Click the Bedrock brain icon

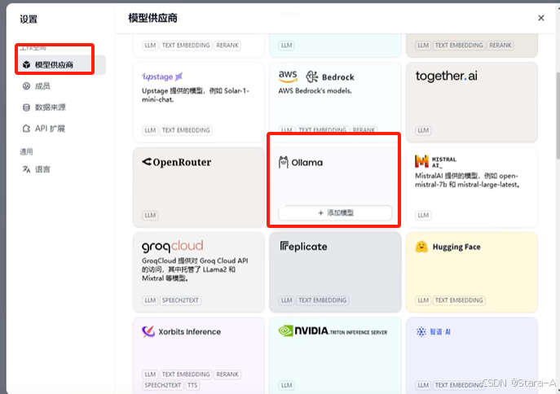[311, 77]
